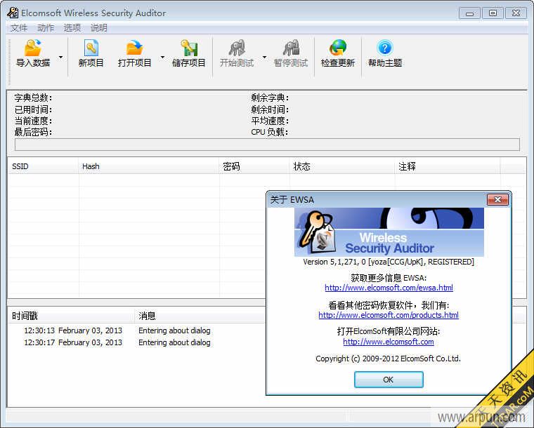Image resolution: width=534 pixels, height=428 pixels.
Task: Click the 开始测试 (Start Test) icon
Action: [x=237, y=48]
